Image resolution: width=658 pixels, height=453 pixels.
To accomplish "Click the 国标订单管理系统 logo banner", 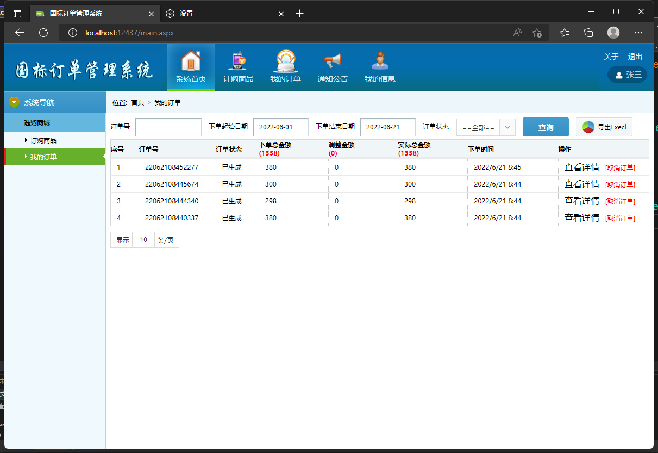I will tap(84, 71).
